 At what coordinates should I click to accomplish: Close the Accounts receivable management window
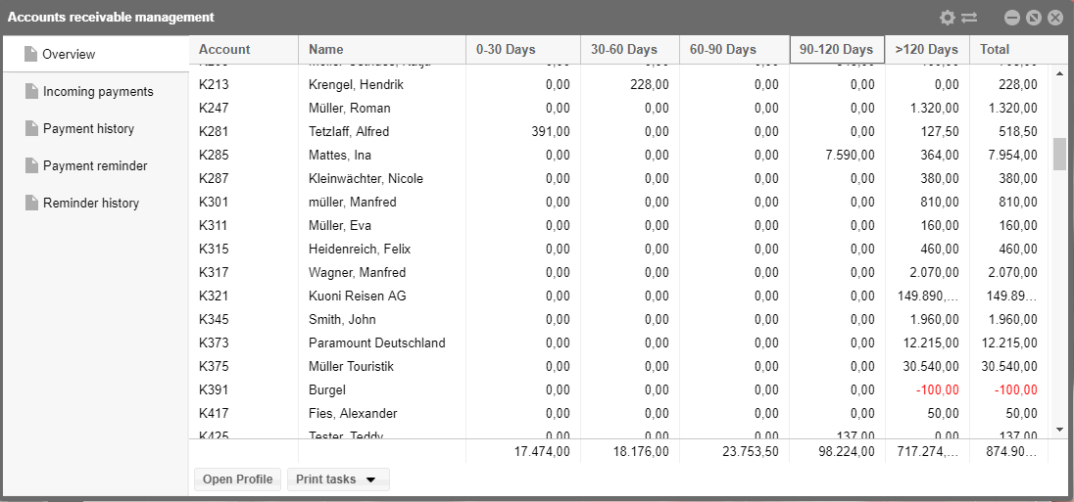(1055, 18)
